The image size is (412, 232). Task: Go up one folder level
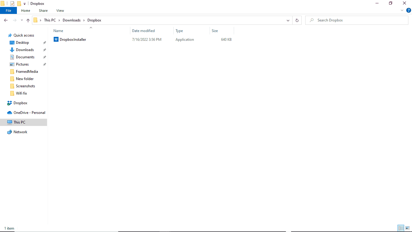(28, 20)
